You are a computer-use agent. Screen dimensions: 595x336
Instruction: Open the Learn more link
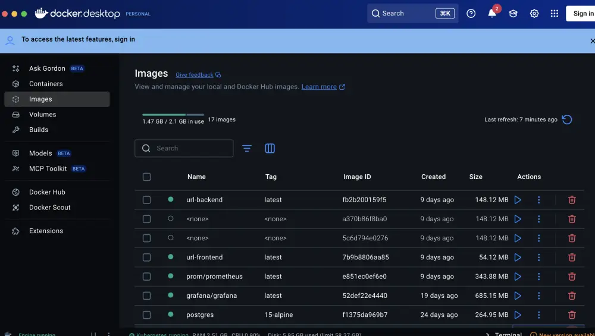click(323, 87)
